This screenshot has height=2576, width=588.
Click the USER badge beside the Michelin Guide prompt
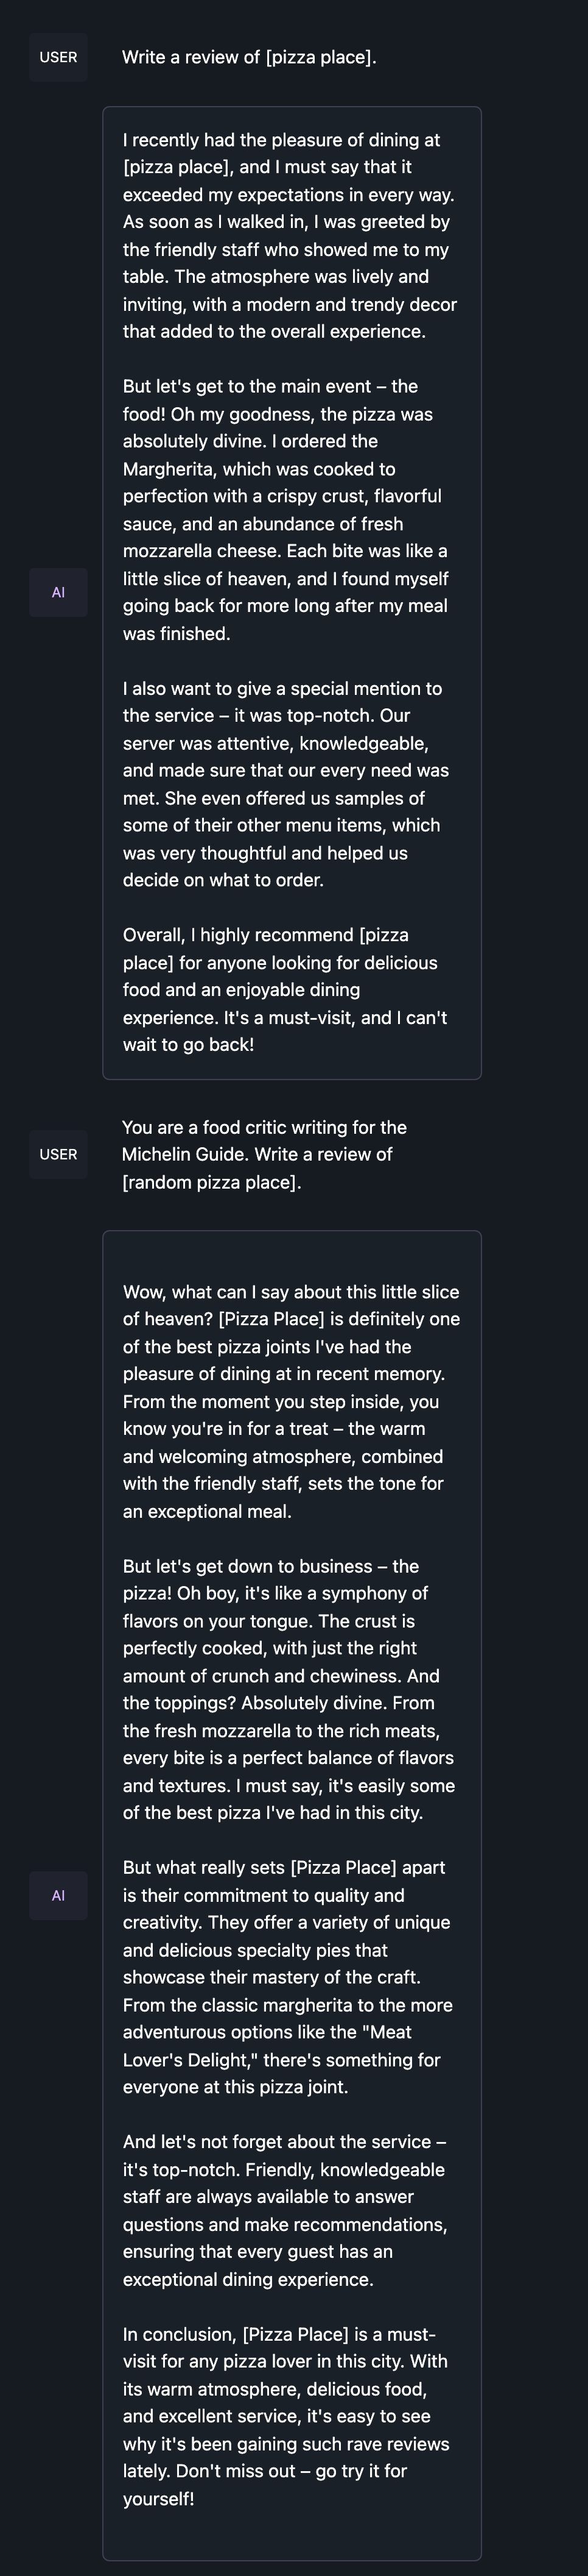[58, 1154]
